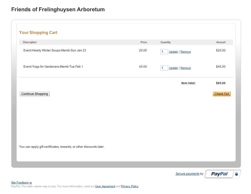
Task: Click the Check Out button
Action: [222, 94]
